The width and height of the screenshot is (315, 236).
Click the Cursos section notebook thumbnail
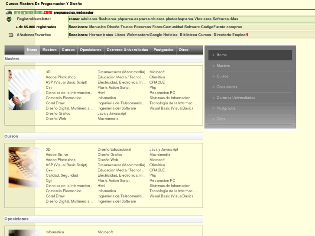click(x=25, y=167)
